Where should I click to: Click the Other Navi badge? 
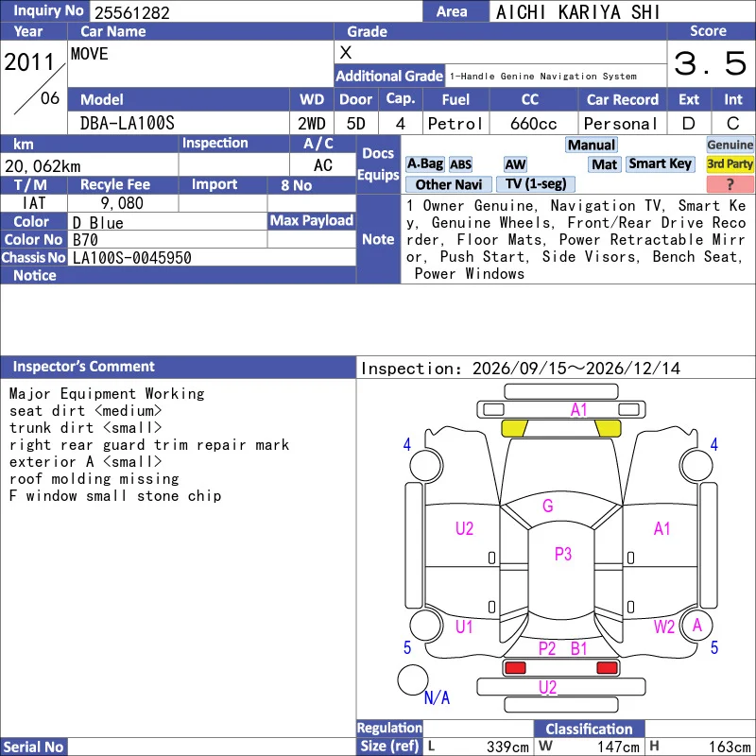448,184
